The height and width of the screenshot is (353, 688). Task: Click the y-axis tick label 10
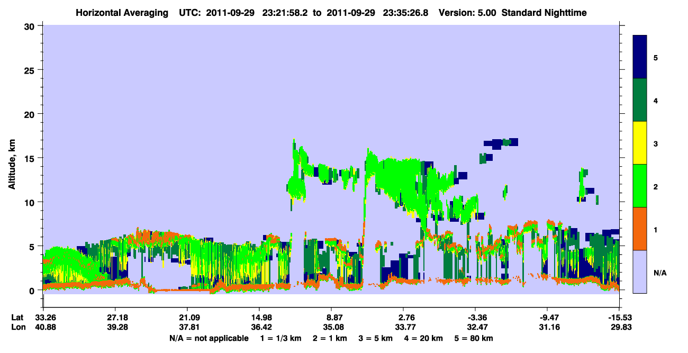31,202
